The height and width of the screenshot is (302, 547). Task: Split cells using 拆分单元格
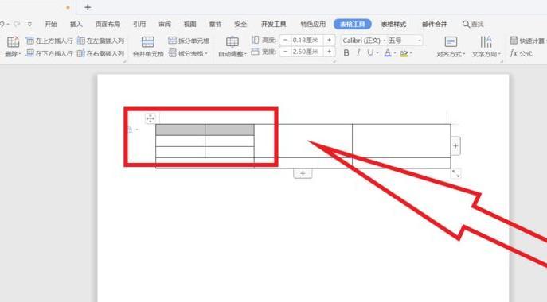189,41
